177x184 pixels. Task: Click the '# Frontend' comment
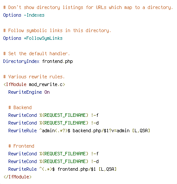(21, 146)
